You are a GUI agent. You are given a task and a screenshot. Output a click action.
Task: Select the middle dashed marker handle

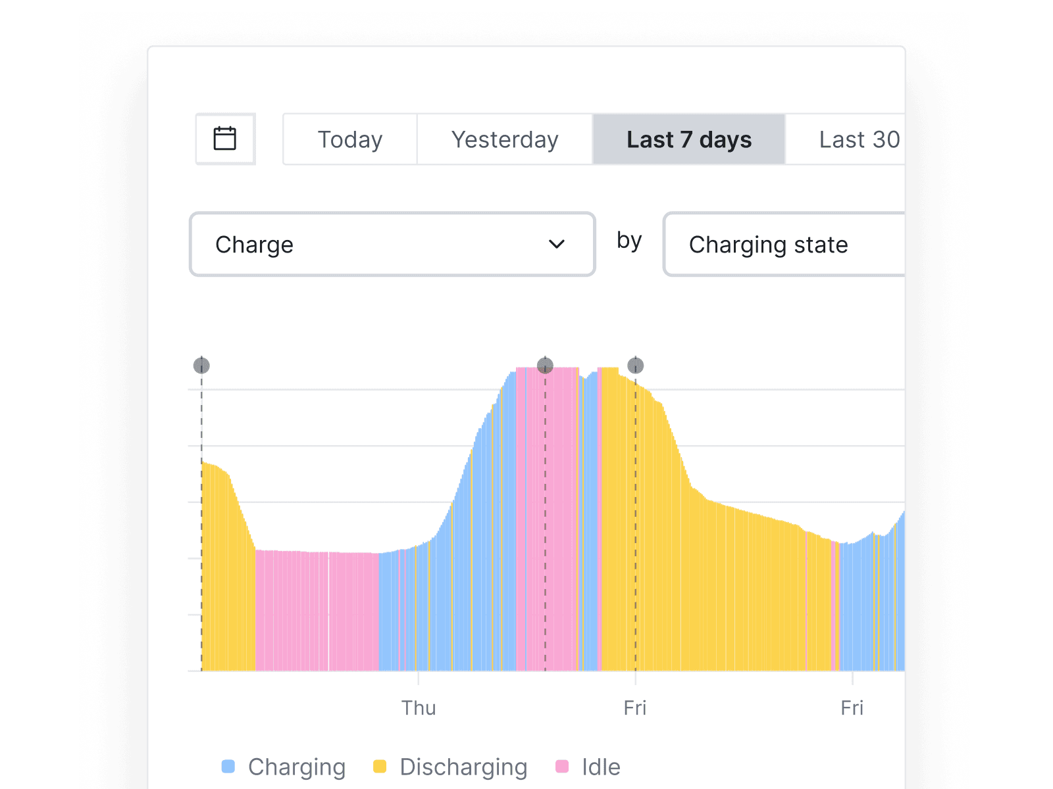tap(545, 366)
